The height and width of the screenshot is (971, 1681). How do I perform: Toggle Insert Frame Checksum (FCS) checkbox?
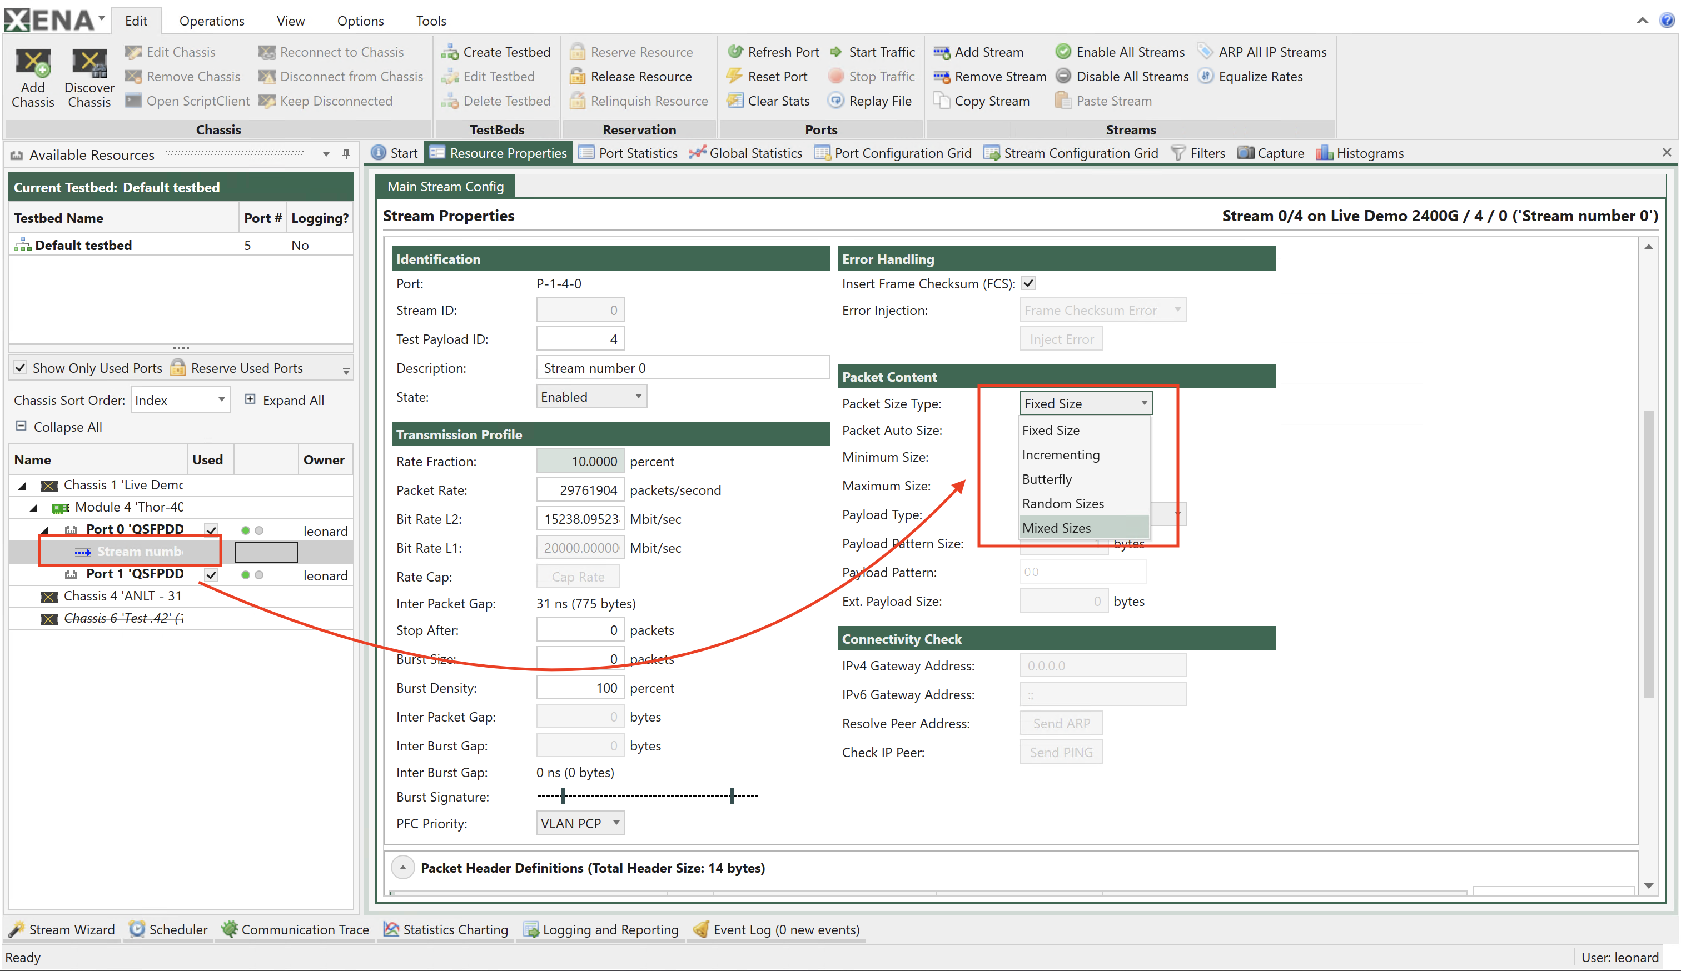coord(1028,283)
